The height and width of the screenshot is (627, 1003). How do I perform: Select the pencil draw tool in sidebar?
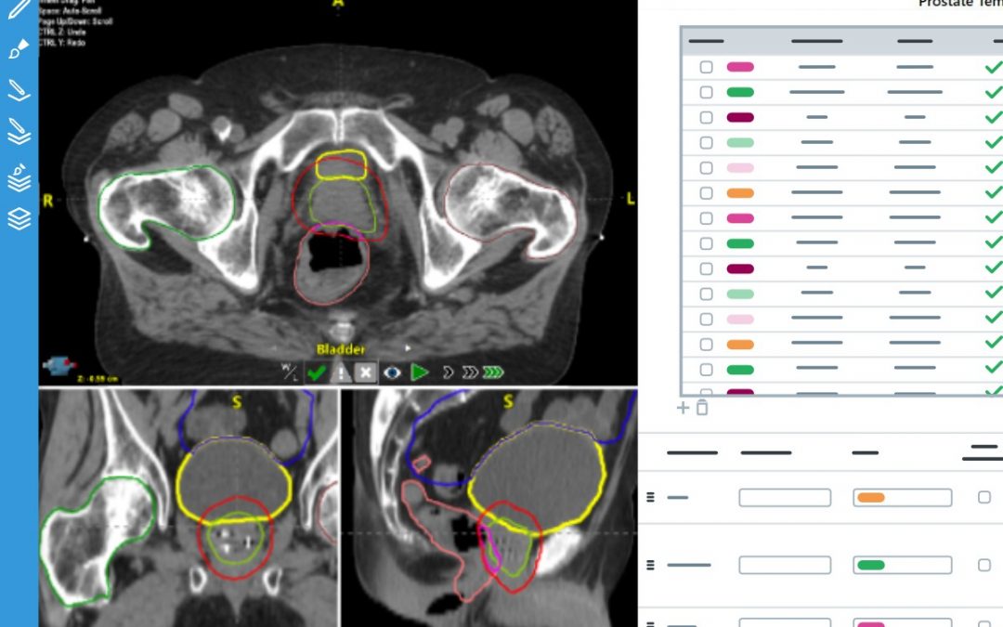19,11
